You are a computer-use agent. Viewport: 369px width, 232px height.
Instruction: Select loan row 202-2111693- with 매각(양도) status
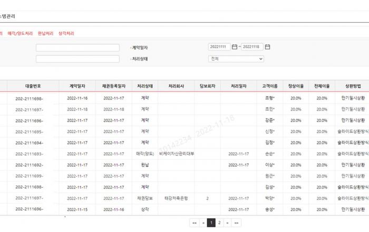[30, 154]
